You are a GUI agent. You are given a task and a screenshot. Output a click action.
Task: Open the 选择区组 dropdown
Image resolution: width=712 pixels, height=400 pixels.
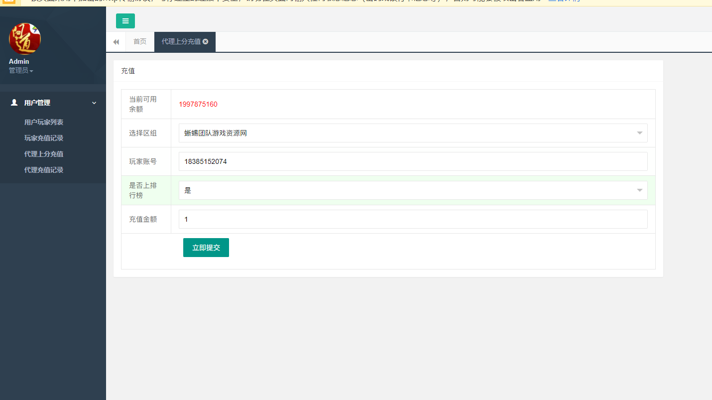413,133
